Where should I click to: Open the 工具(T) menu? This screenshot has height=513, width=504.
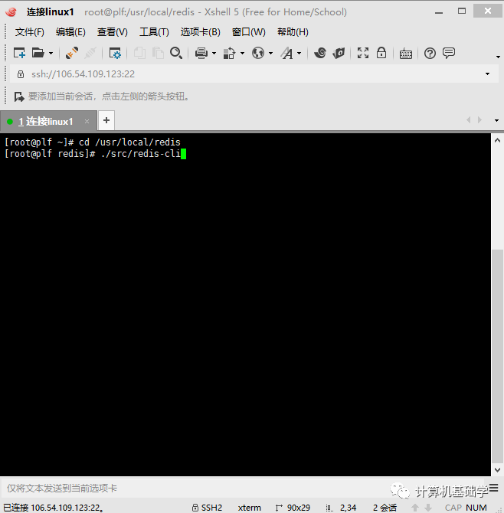tap(154, 32)
